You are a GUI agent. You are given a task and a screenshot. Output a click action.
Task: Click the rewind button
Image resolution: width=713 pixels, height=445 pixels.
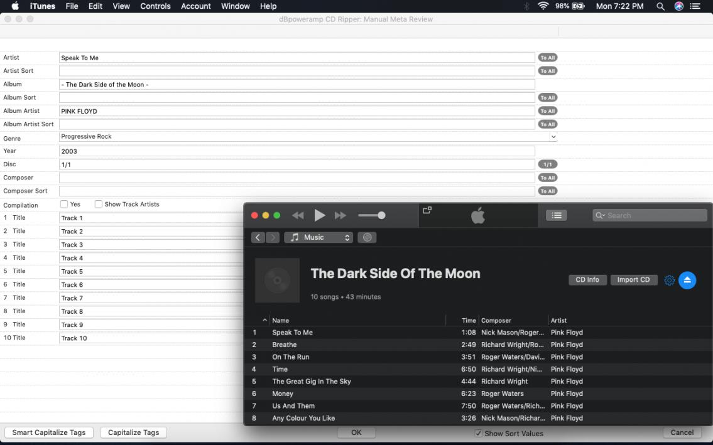click(x=298, y=215)
